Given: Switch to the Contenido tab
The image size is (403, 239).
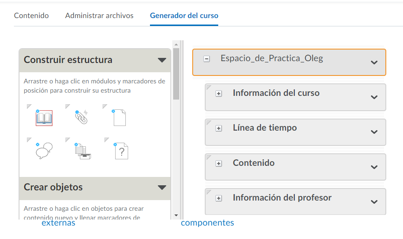Looking at the screenshot, I should tap(31, 16).
